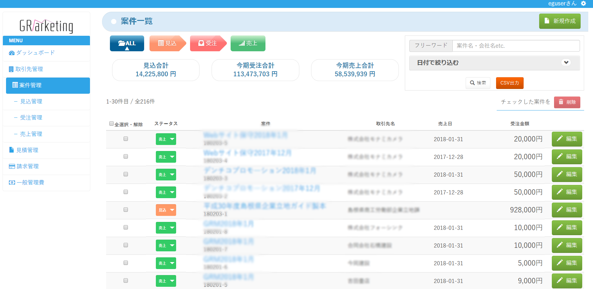Click the search magnifier icon
The height and width of the screenshot is (289, 593).
[x=472, y=83]
